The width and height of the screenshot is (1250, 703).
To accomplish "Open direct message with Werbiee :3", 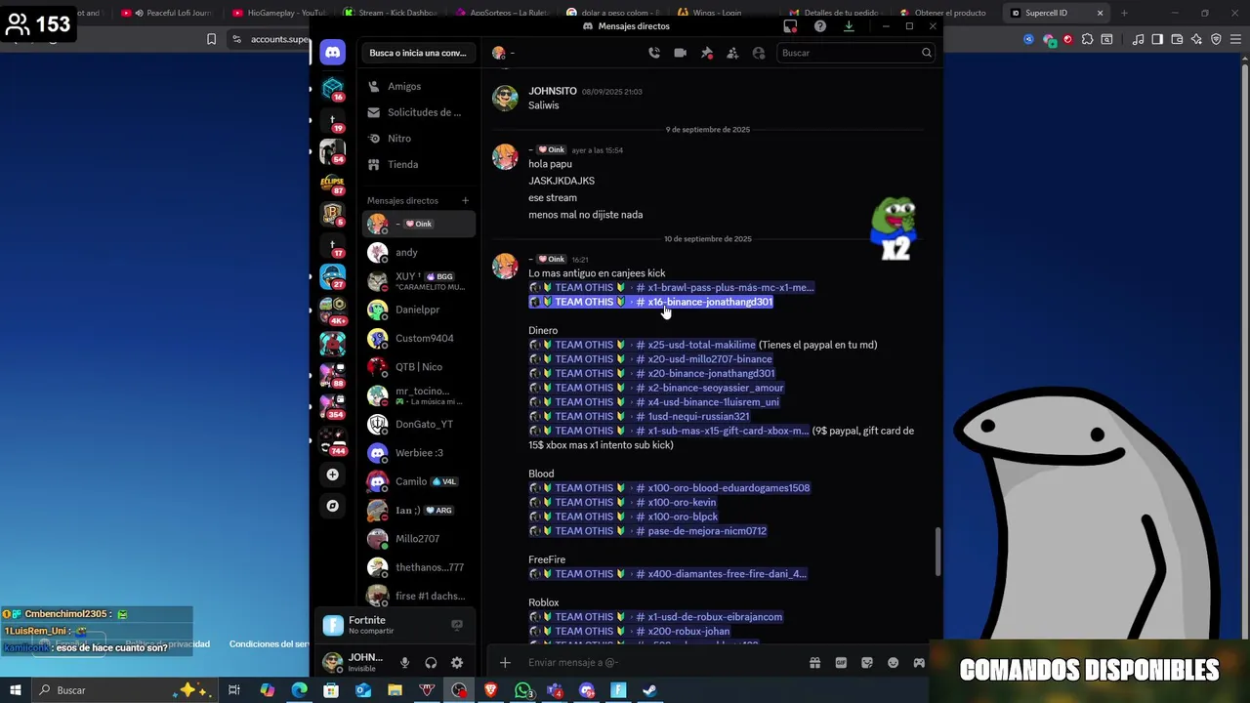I will point(418,453).
